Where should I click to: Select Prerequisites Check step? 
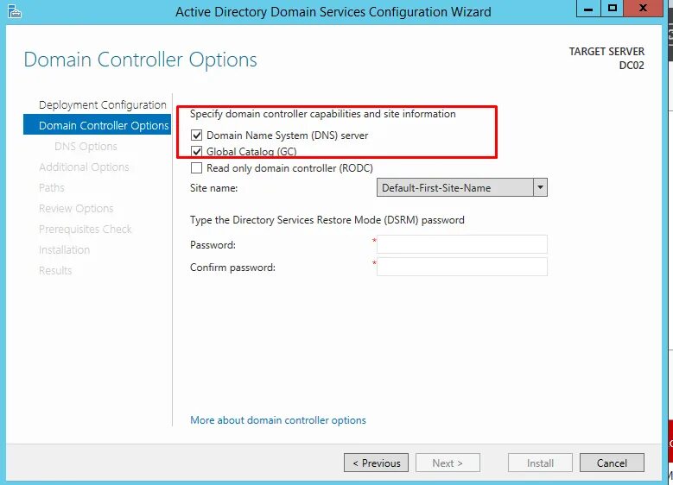pyautogui.click(x=85, y=229)
